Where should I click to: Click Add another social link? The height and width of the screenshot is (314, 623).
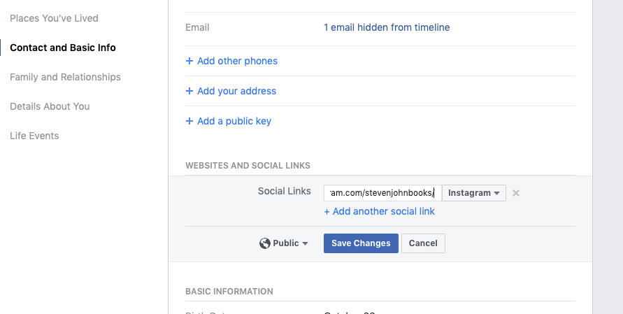[x=379, y=211]
